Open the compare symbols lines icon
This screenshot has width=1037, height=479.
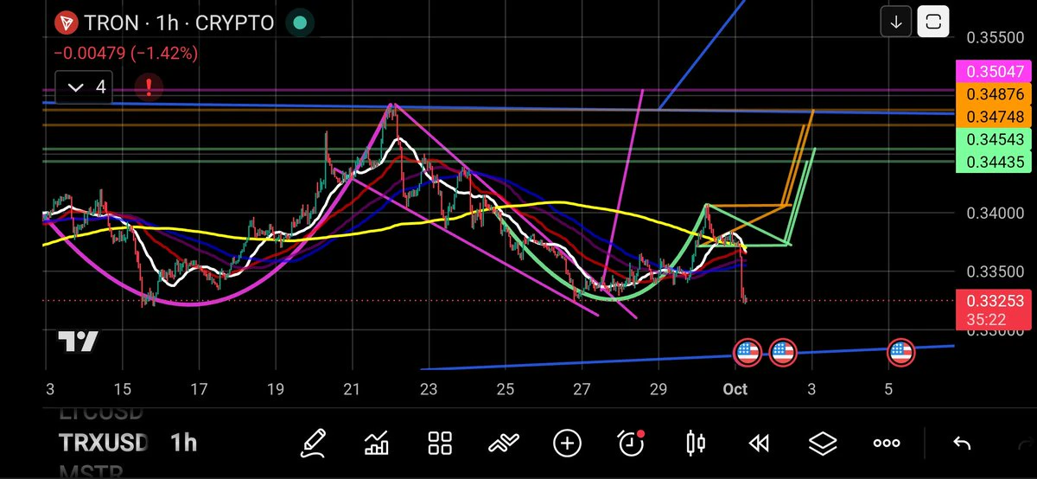pos(504,444)
